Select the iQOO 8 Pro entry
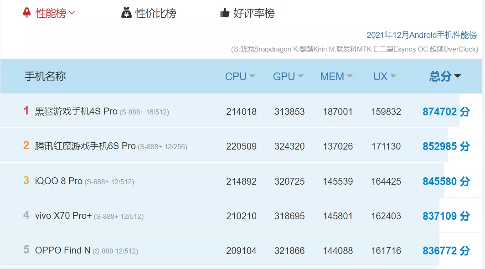 59,181
